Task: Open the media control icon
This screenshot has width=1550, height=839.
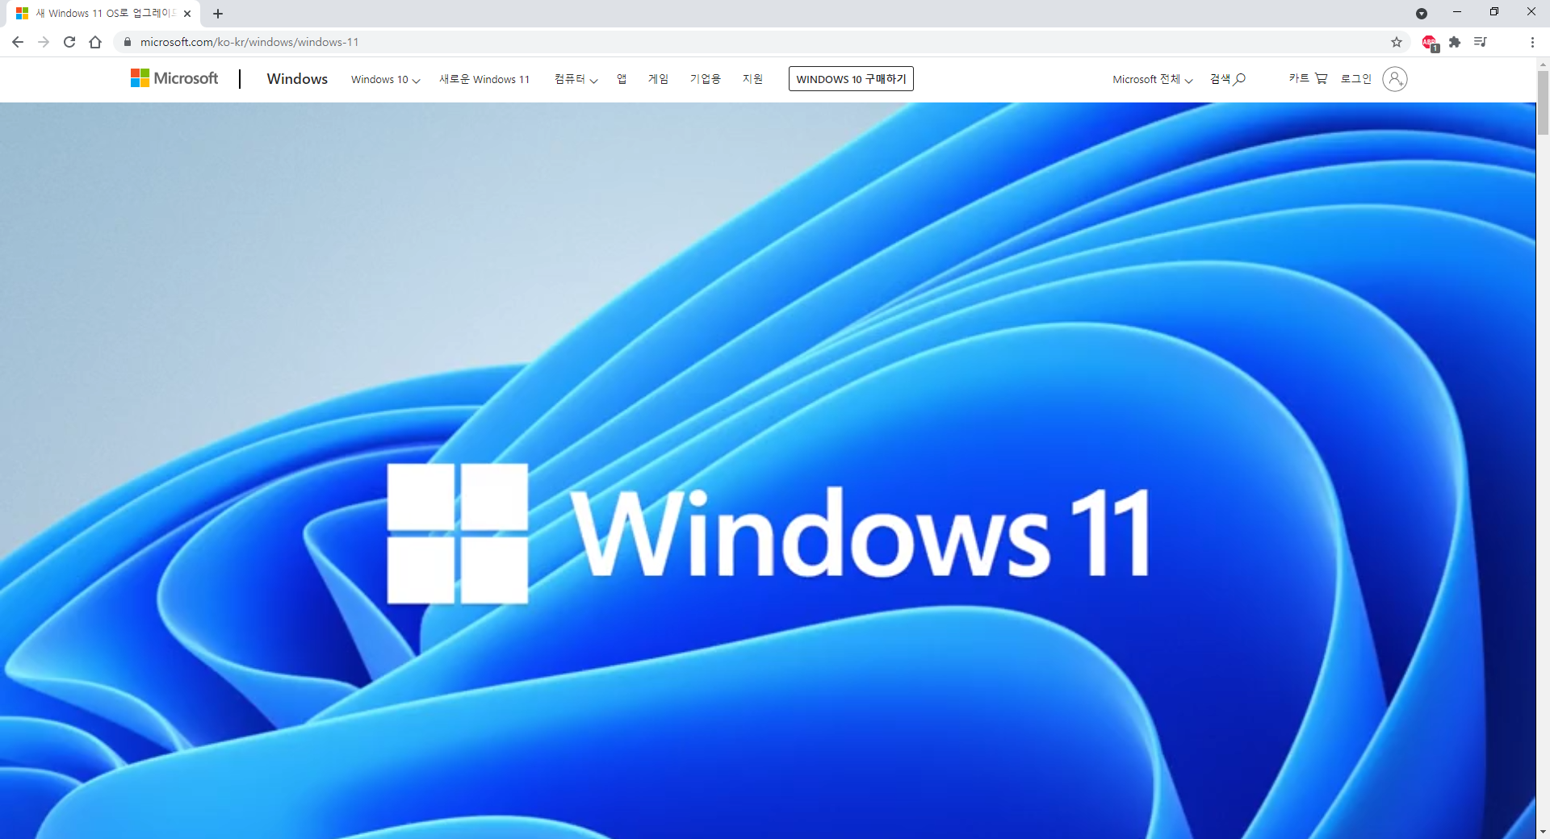Action: pyautogui.click(x=1481, y=42)
